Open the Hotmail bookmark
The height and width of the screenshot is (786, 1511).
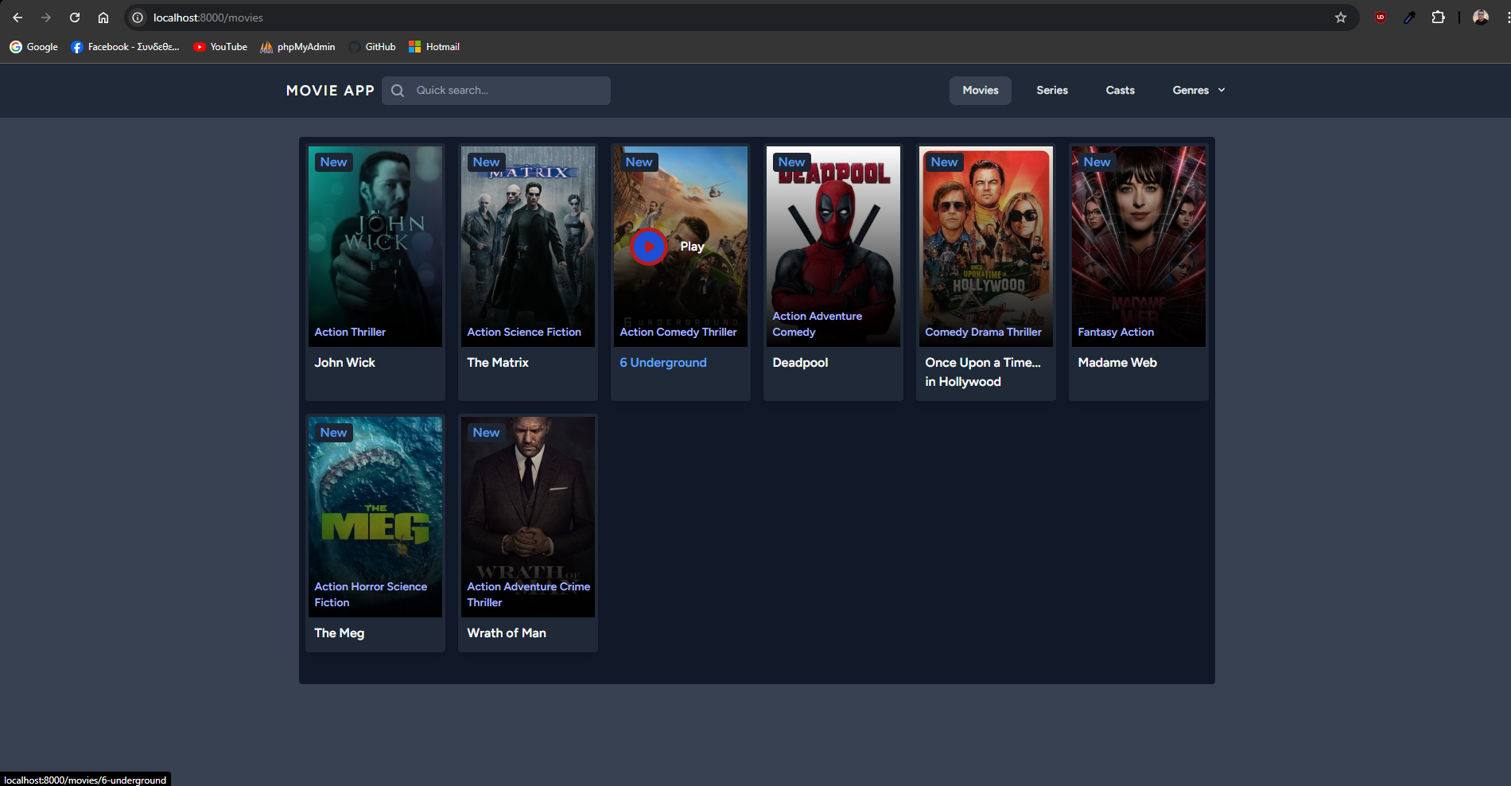point(434,47)
